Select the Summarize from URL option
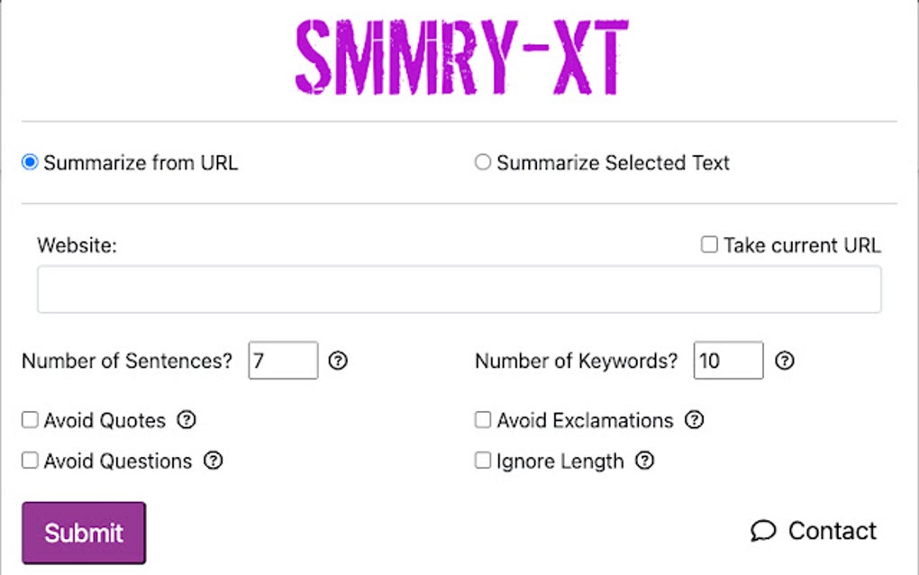Image resolution: width=919 pixels, height=575 pixels. (28, 162)
